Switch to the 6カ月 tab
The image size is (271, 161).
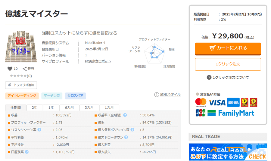pos(69,108)
